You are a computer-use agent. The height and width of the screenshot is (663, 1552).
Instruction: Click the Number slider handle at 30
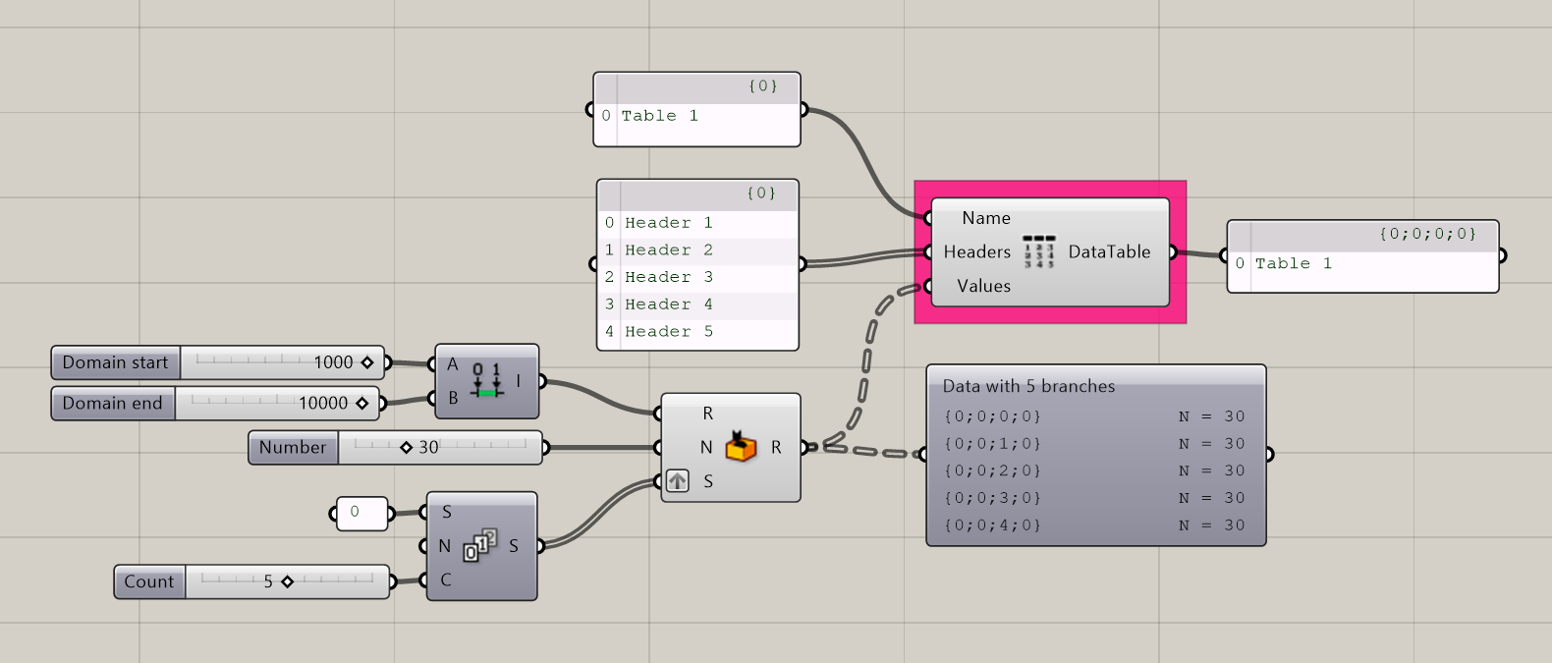pos(407,447)
